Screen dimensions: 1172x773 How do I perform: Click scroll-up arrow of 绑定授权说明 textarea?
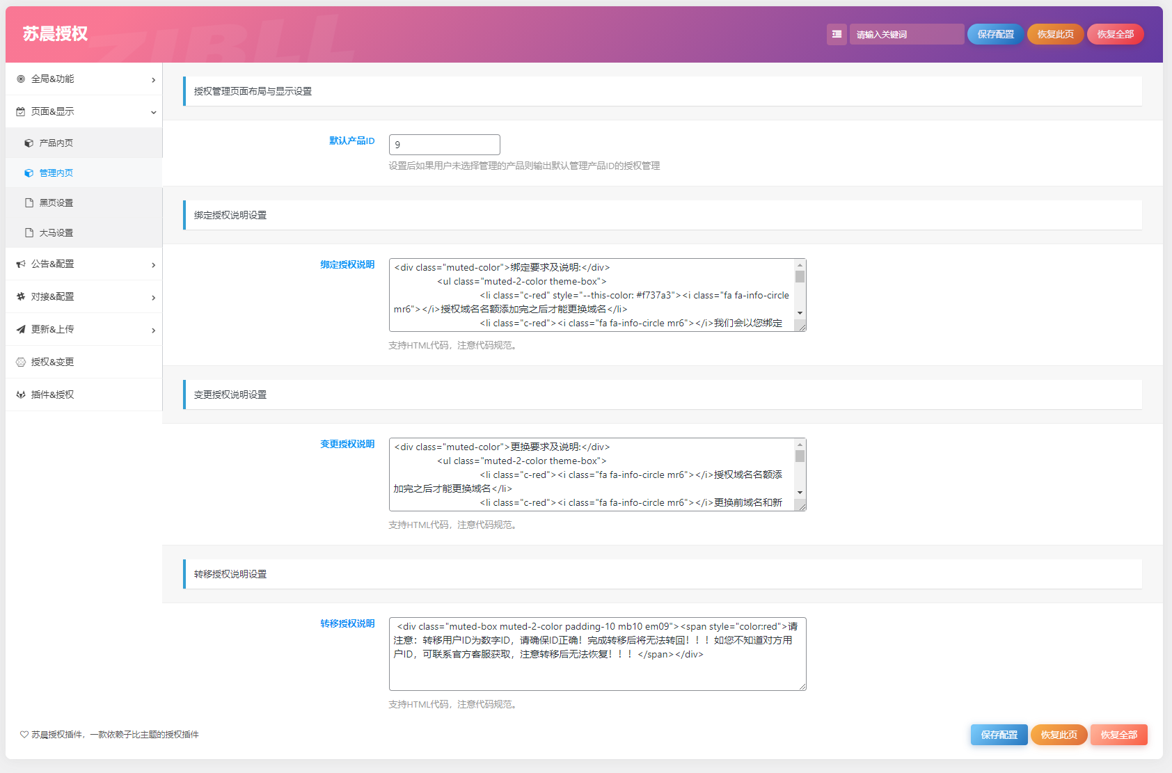(800, 265)
